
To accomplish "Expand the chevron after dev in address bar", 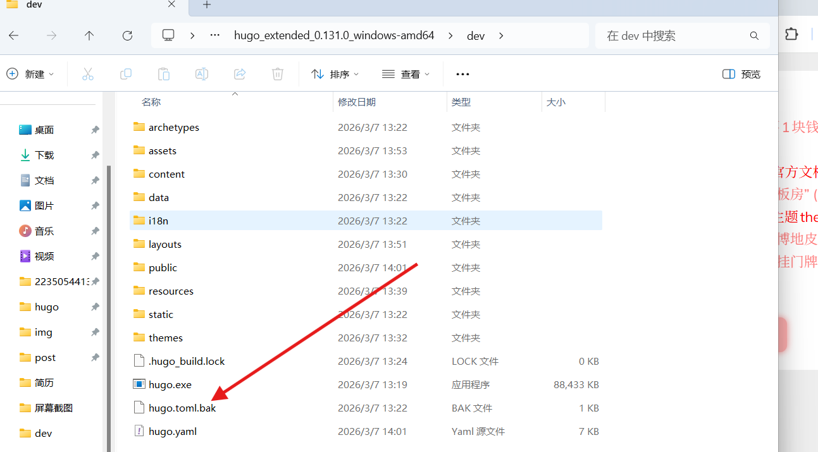I will (x=501, y=35).
